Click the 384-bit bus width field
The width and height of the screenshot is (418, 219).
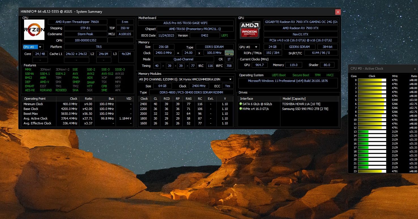pyautogui.click(x=328, y=47)
